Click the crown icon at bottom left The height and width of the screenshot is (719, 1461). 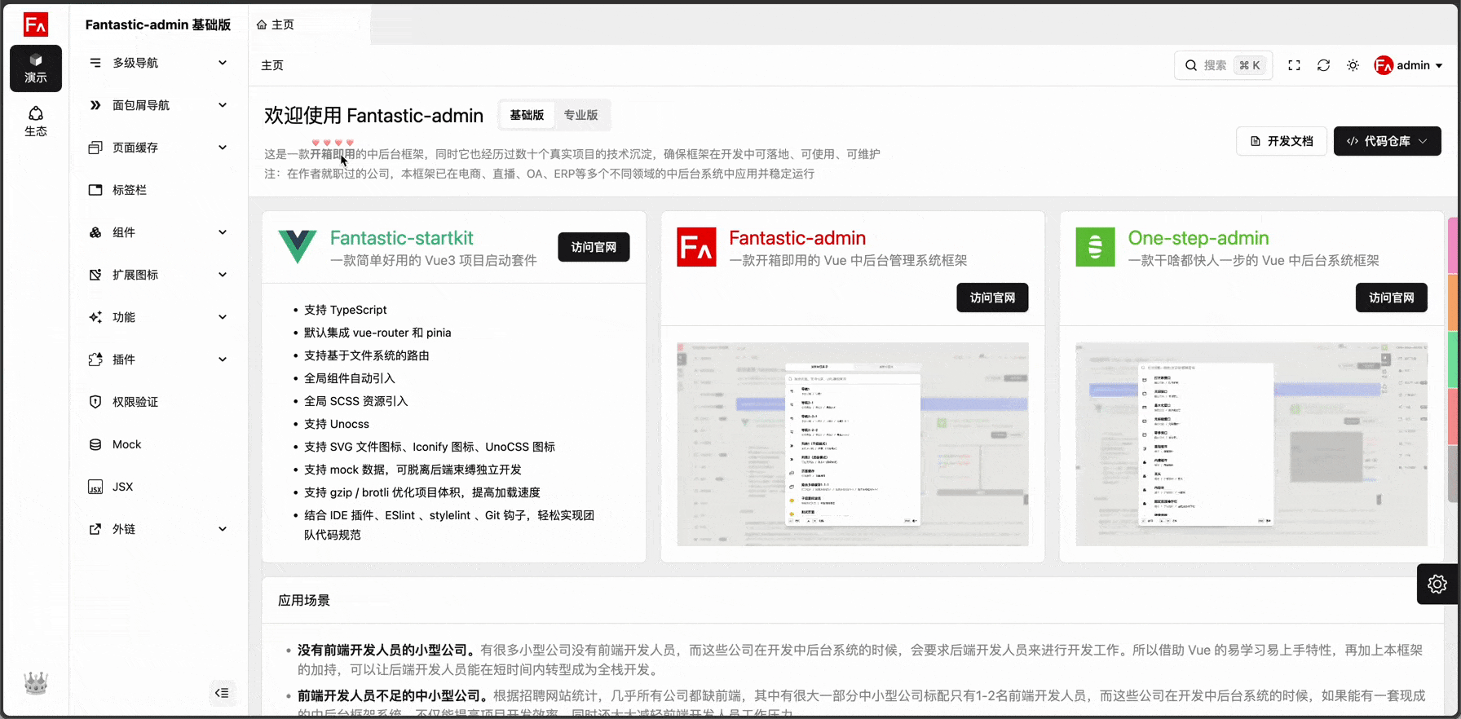36,683
